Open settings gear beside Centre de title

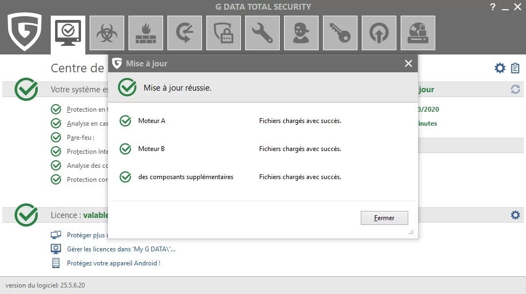click(x=500, y=68)
